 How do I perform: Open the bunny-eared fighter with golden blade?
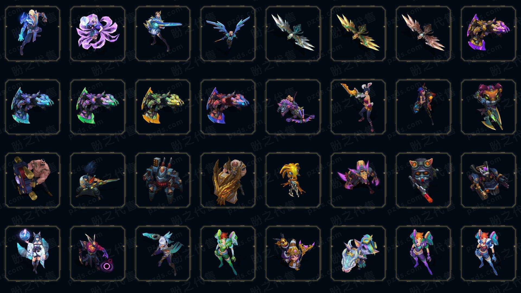coord(358,107)
